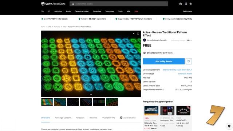Select the third preview thumbnail

coord(73,102)
